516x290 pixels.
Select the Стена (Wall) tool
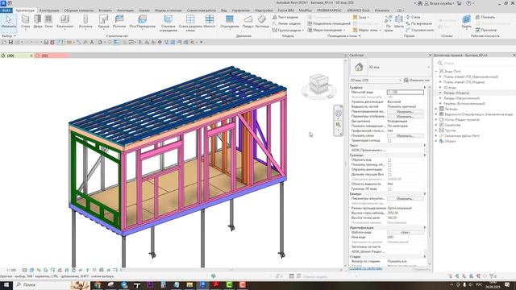coord(25,22)
